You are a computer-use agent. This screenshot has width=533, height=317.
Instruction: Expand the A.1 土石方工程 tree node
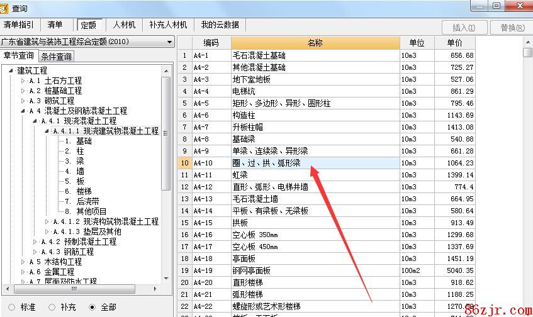coord(23,81)
